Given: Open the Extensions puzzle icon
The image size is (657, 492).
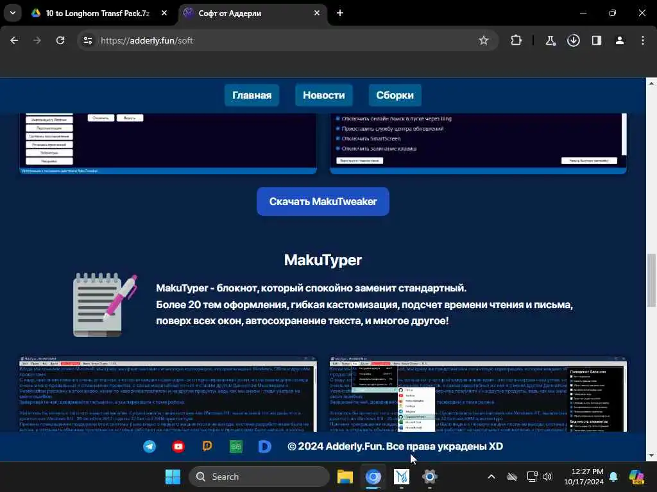Looking at the screenshot, I should (516, 40).
